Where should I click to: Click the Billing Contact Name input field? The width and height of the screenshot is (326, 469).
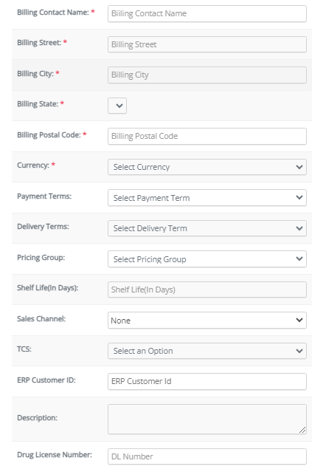207,13
